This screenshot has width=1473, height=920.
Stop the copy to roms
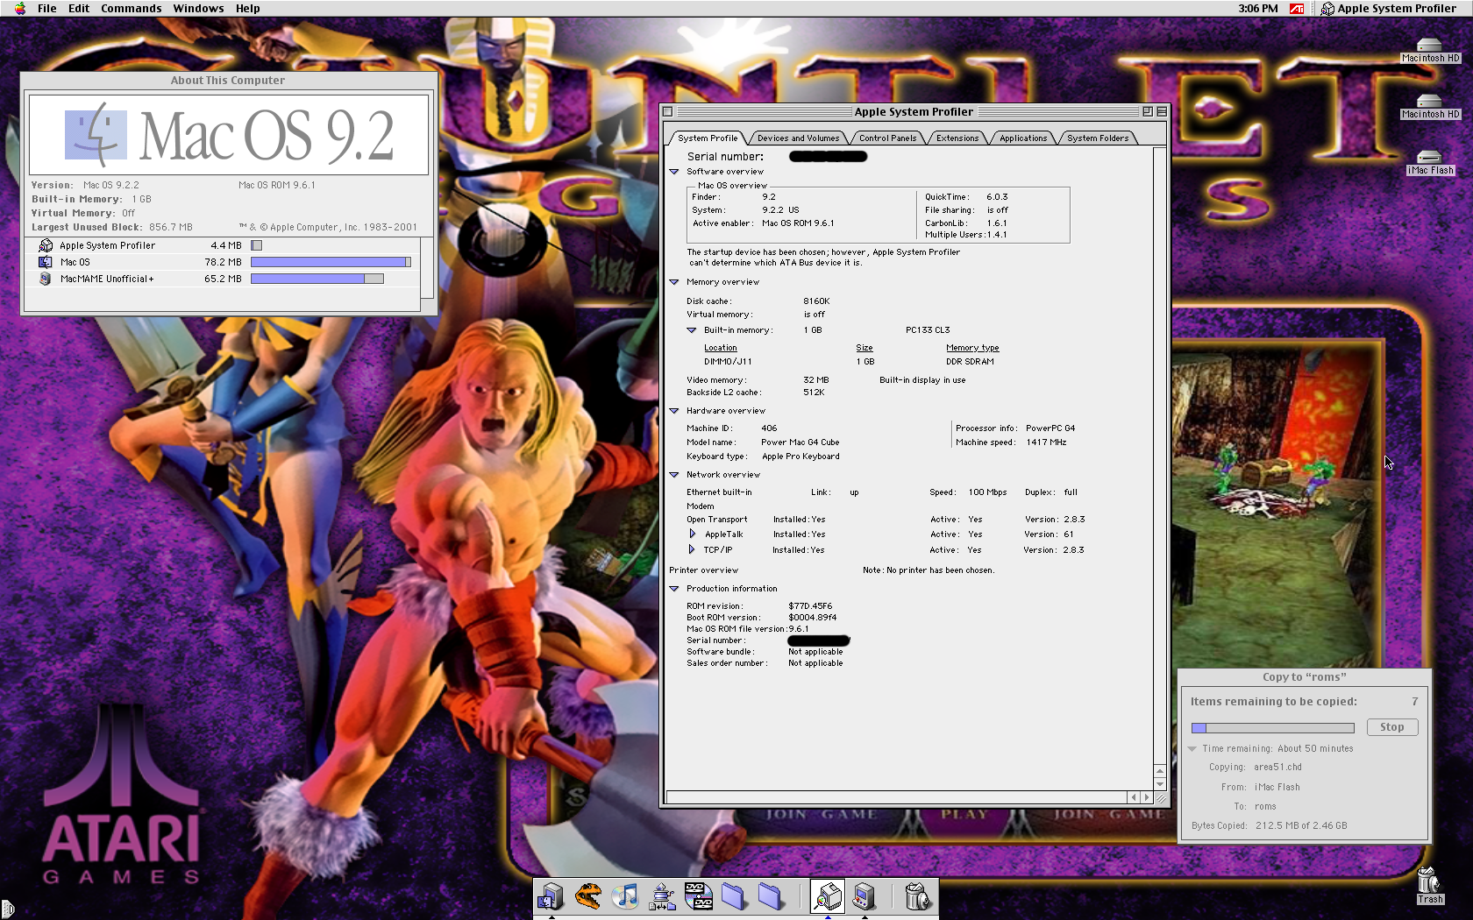[x=1391, y=727]
